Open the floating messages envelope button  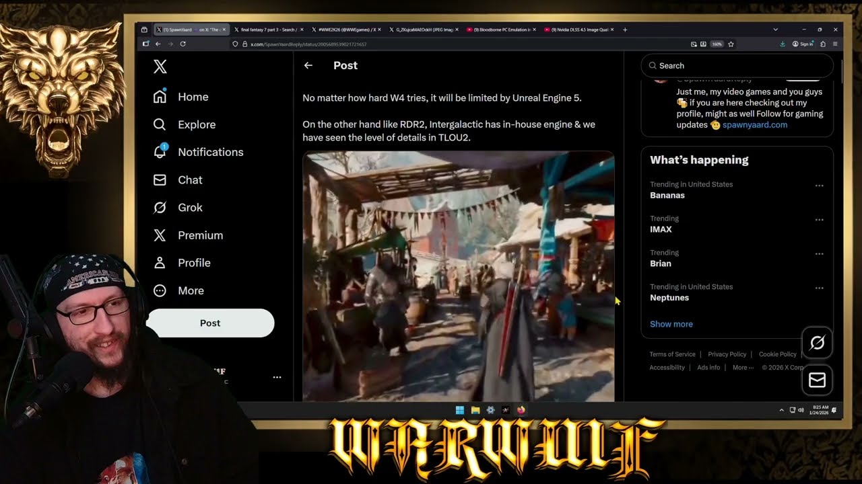tap(817, 380)
